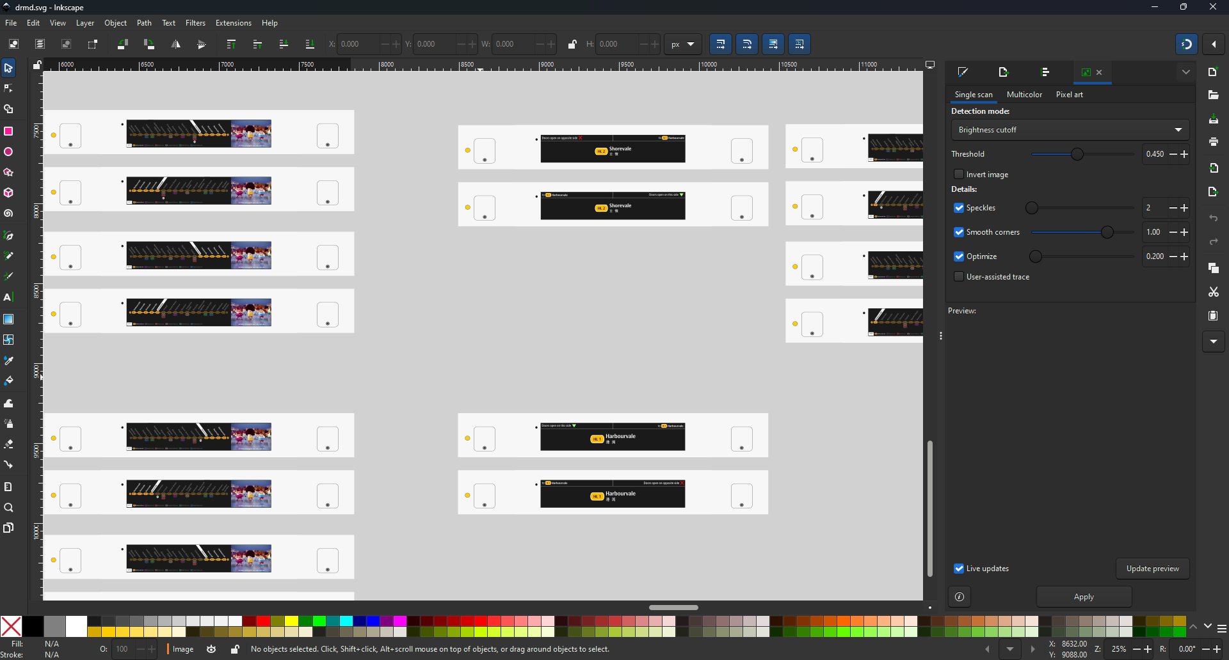Open the px units dropdown
The image size is (1229, 660).
(x=683, y=45)
